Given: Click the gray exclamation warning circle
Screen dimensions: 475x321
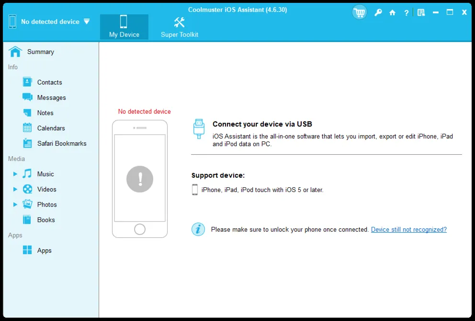Looking at the screenshot, I should click(x=140, y=179).
